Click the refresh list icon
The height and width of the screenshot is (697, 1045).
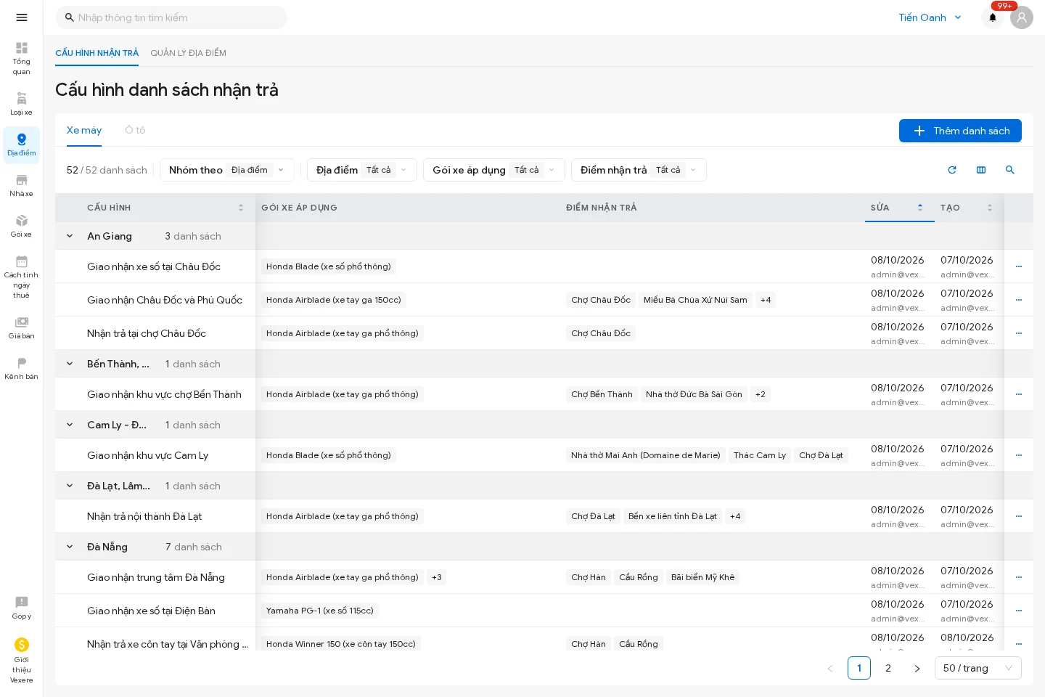pyautogui.click(x=952, y=170)
